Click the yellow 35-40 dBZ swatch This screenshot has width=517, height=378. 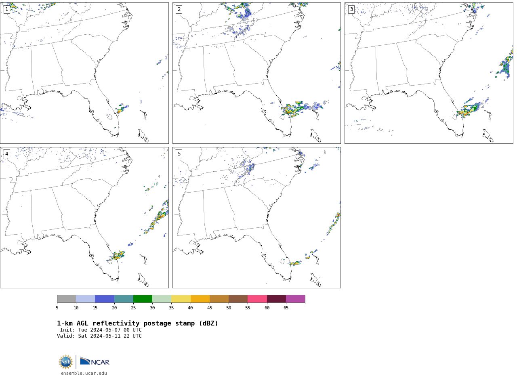[x=181, y=299]
